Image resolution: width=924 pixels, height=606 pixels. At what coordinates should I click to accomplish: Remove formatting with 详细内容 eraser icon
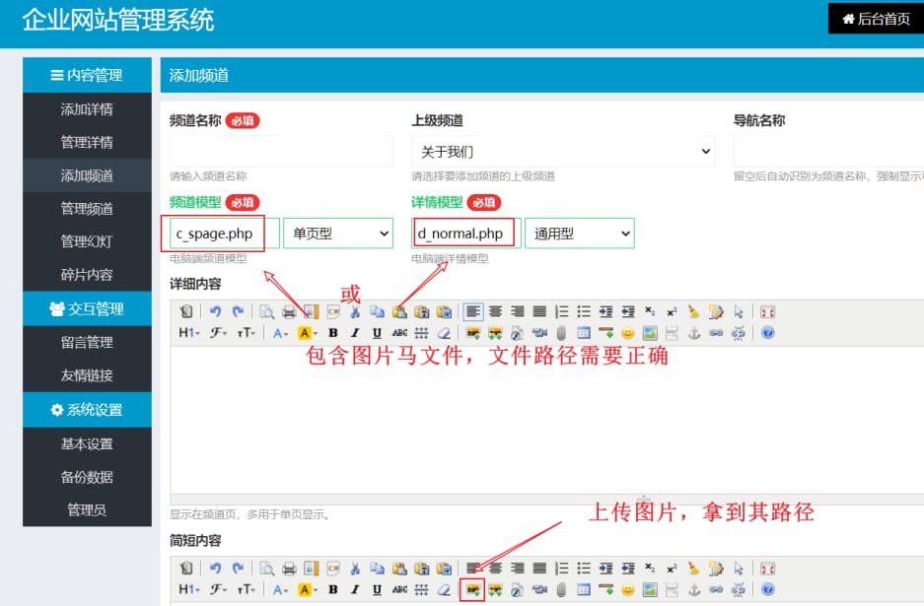[444, 333]
